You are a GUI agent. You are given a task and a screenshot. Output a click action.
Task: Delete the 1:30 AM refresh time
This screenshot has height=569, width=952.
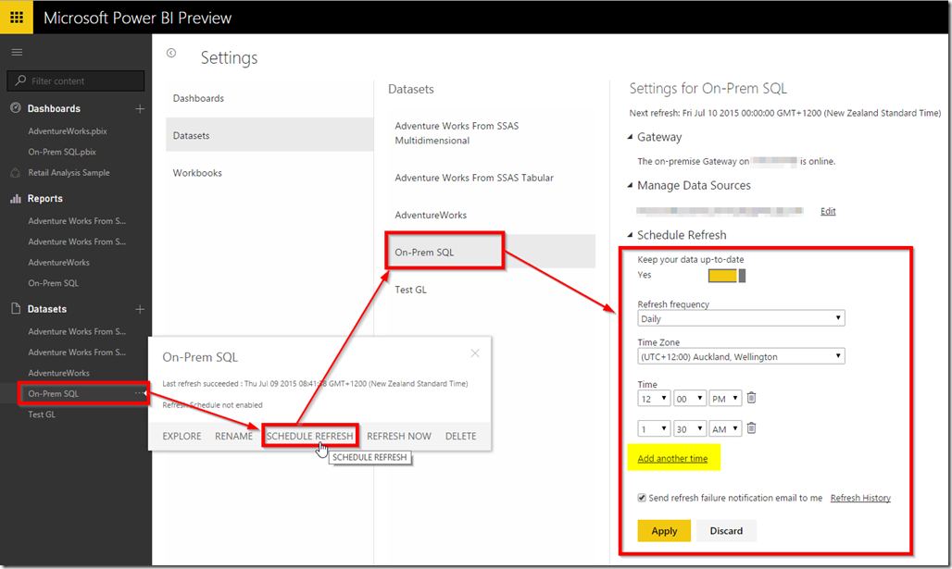click(x=752, y=428)
